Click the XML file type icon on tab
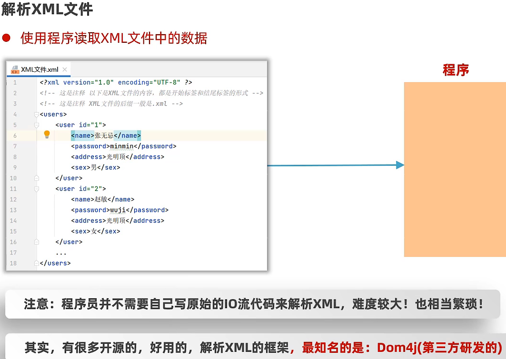 tap(15, 69)
